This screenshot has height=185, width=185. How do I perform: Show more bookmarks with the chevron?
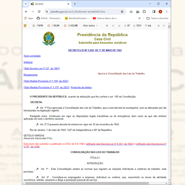pos(139,18)
